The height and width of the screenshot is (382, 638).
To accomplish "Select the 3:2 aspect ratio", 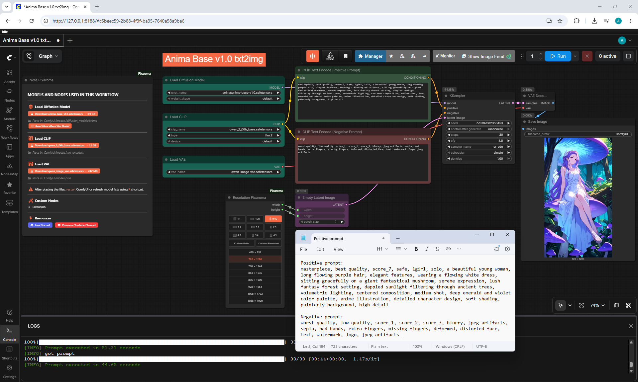I will [255, 227].
